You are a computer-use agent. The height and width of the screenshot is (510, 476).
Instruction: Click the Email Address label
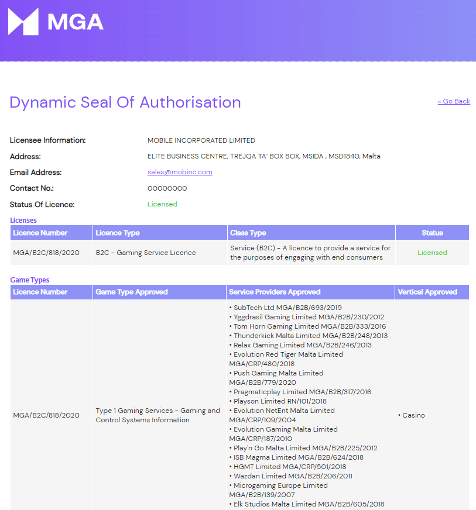tap(36, 173)
